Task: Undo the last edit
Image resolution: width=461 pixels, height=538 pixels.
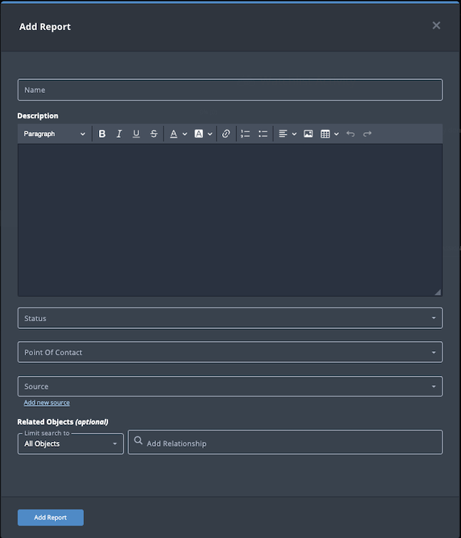Action: [x=350, y=134]
